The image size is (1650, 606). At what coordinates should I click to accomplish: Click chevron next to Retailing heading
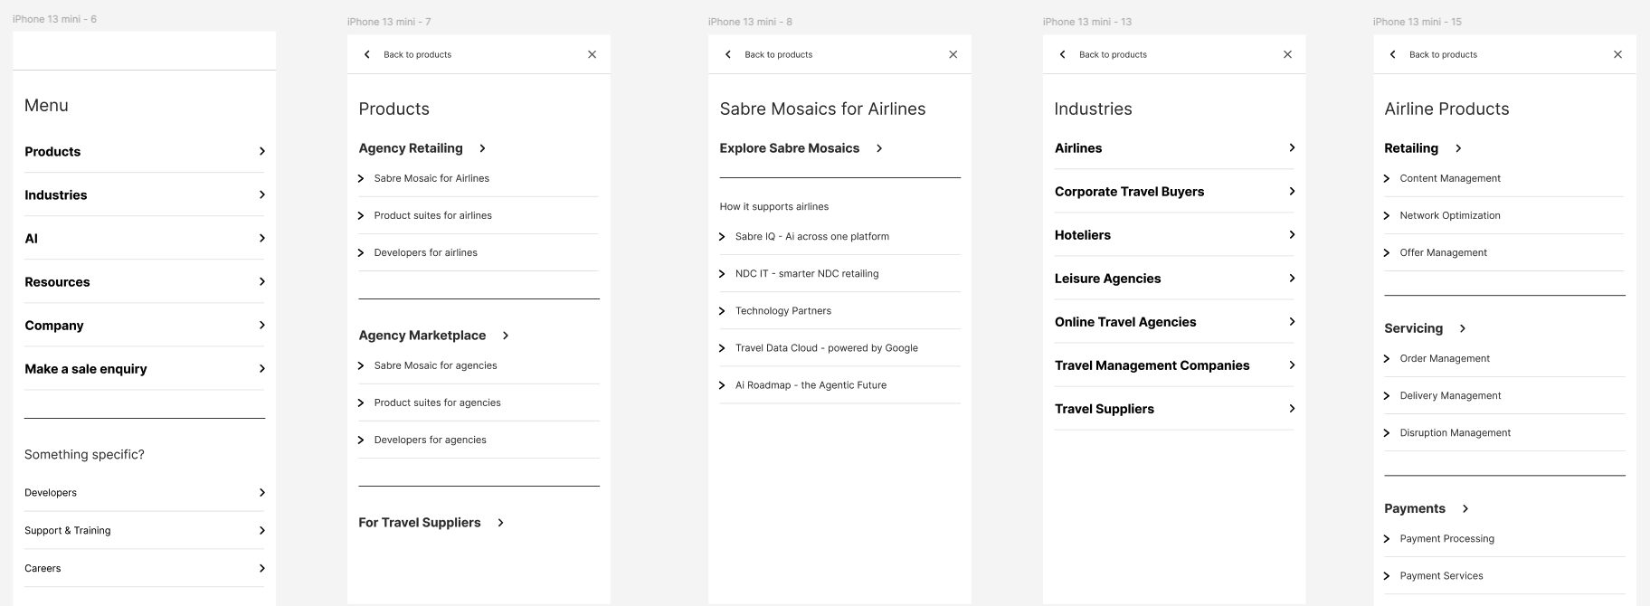(x=1457, y=148)
